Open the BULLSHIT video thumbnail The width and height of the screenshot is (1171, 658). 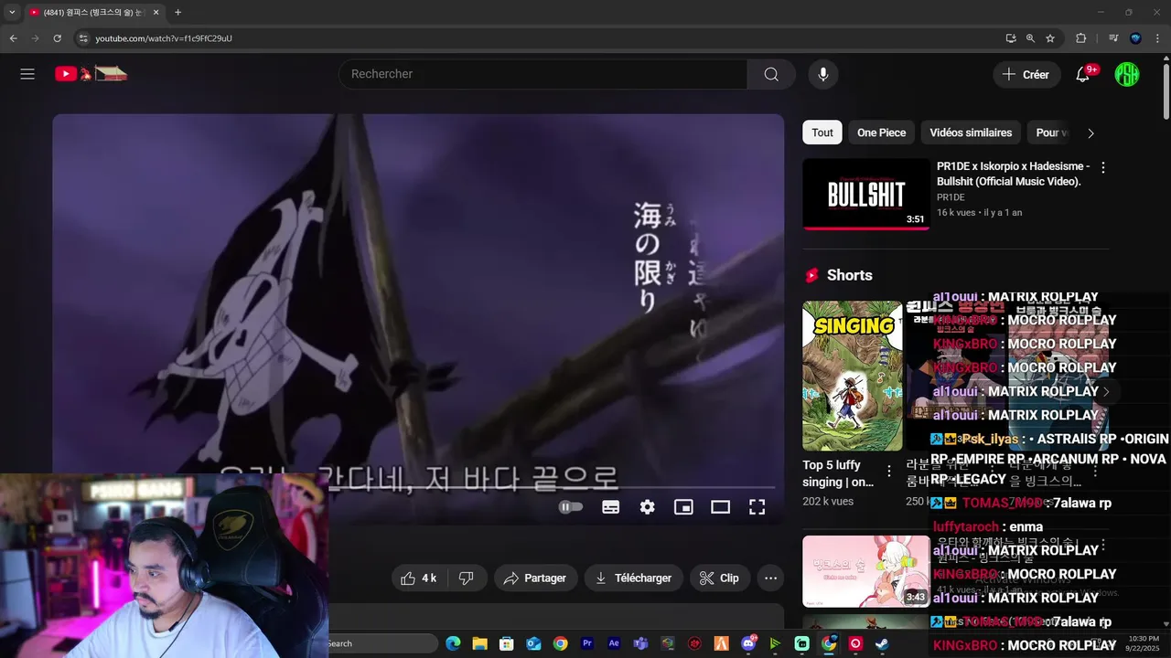(866, 194)
